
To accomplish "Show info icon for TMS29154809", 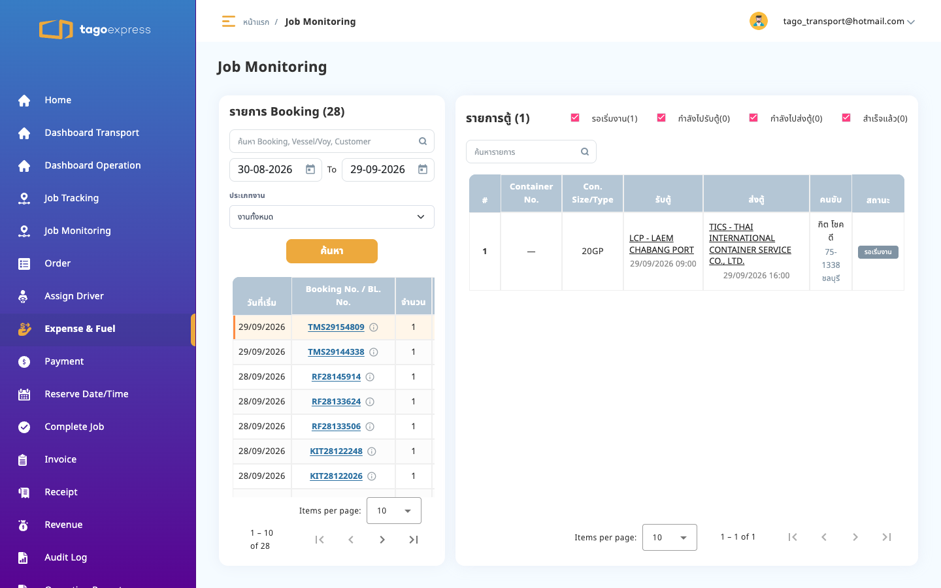I will (x=374, y=327).
